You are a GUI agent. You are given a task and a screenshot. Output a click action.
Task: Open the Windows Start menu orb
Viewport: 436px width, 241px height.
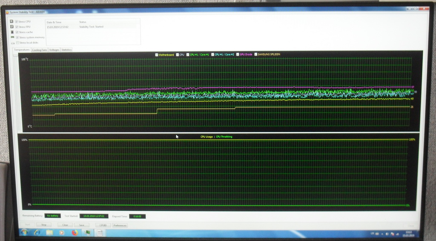pyautogui.click(x=24, y=232)
